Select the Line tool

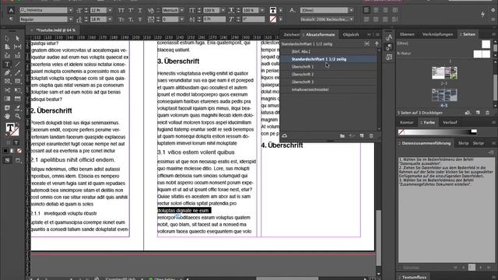(x=17, y=65)
